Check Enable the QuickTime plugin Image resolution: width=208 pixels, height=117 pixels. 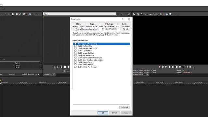(75, 48)
